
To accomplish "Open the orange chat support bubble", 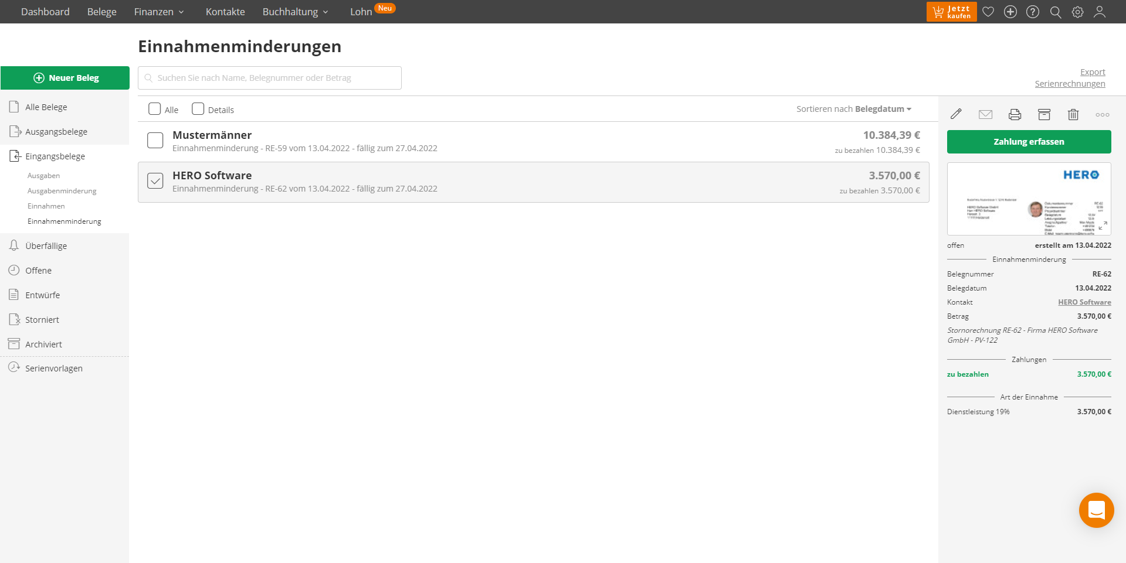I will point(1096,510).
